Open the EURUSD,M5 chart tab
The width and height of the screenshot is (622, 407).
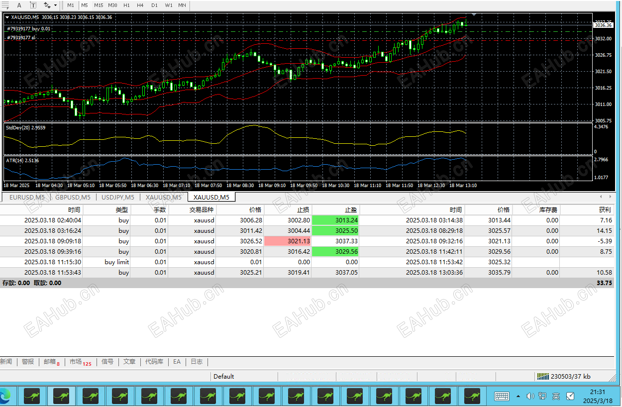coord(27,197)
